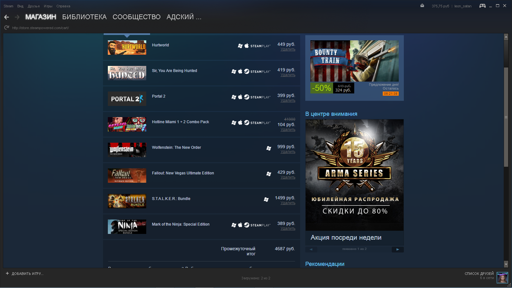Remove Sir, You Are Being Hunted from cart

coord(288,75)
